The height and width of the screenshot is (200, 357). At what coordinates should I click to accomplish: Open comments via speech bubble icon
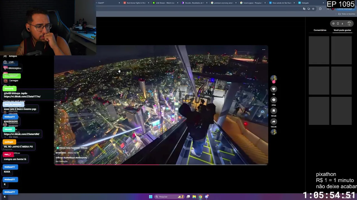[274, 100]
